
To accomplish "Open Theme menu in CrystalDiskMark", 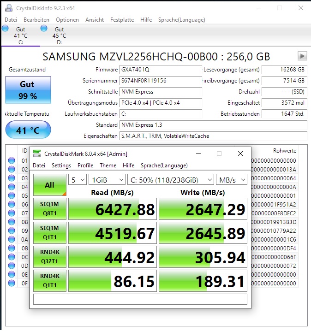I will (108, 165).
